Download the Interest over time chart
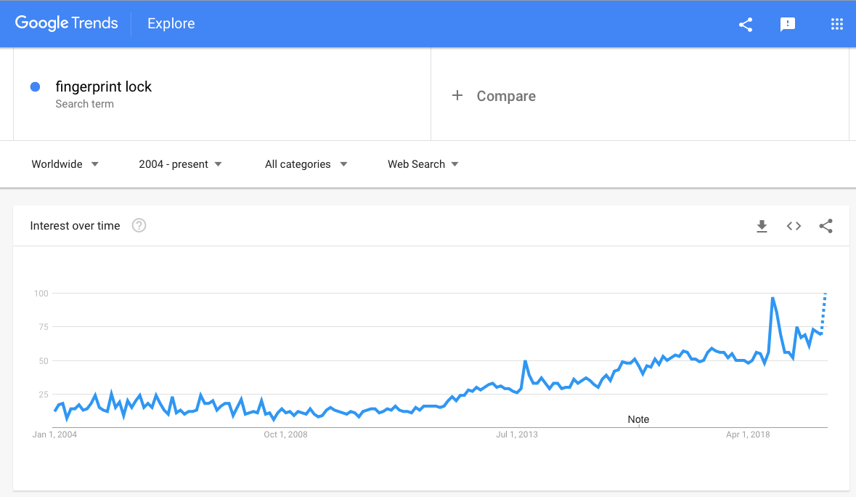The height and width of the screenshot is (497, 856). point(762,226)
